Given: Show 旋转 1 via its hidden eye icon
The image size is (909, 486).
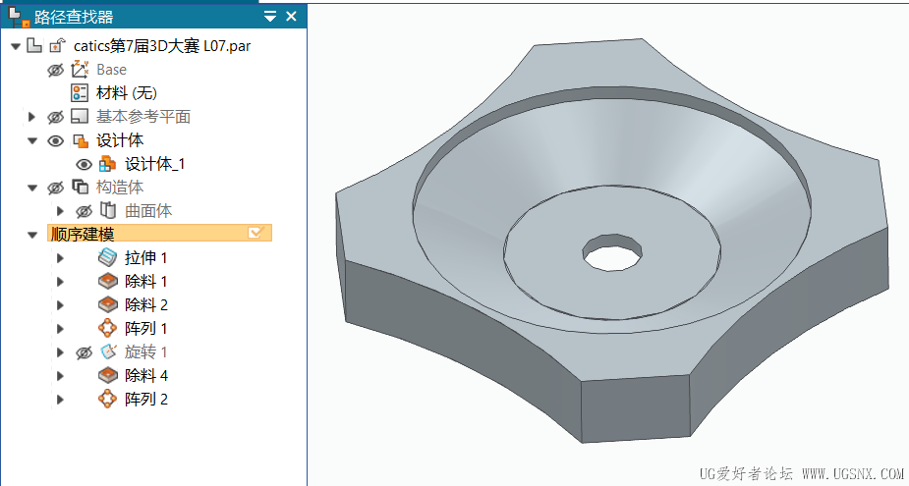Looking at the screenshot, I should tap(85, 352).
